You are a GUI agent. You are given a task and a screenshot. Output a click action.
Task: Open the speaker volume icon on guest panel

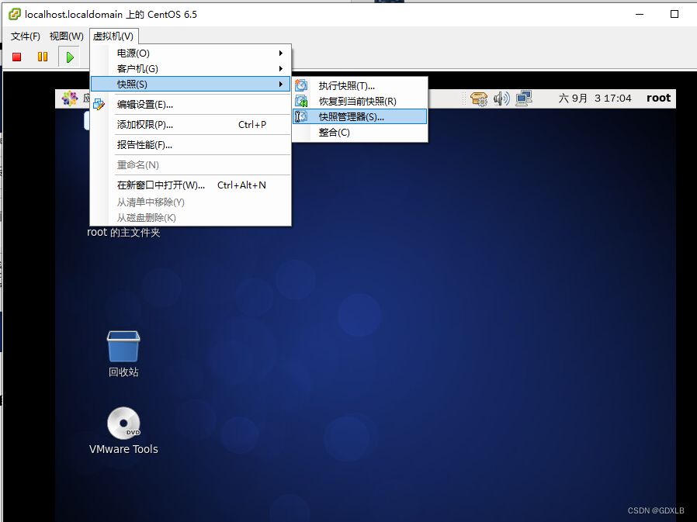(x=500, y=99)
